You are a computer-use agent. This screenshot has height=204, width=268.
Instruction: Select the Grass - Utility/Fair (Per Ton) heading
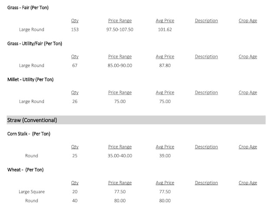point(33,43)
